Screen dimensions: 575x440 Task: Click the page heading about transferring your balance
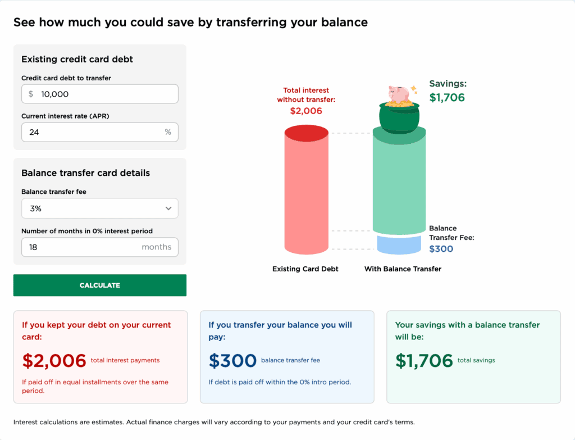click(x=190, y=22)
